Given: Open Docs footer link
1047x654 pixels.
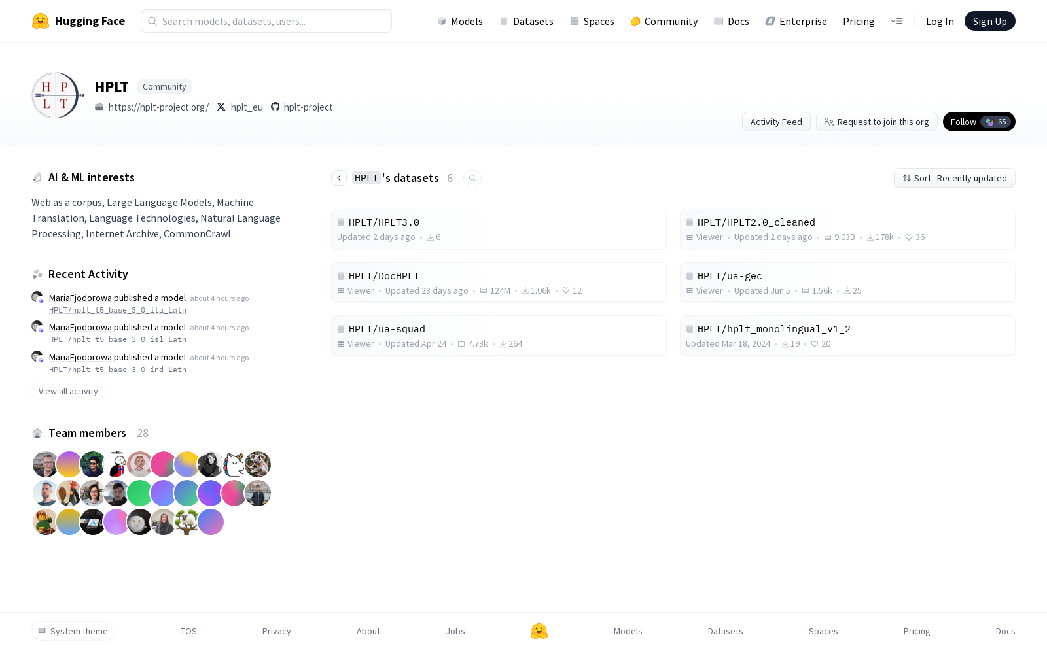Looking at the screenshot, I should [1006, 631].
